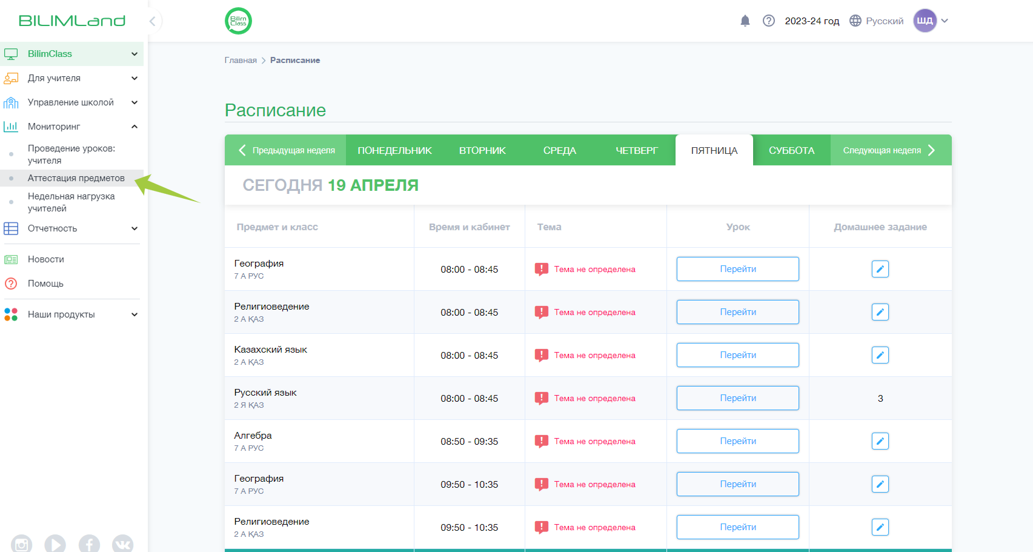Image resolution: width=1033 pixels, height=552 pixels.
Task: Click the Управление школой building icon
Action: pyautogui.click(x=11, y=102)
